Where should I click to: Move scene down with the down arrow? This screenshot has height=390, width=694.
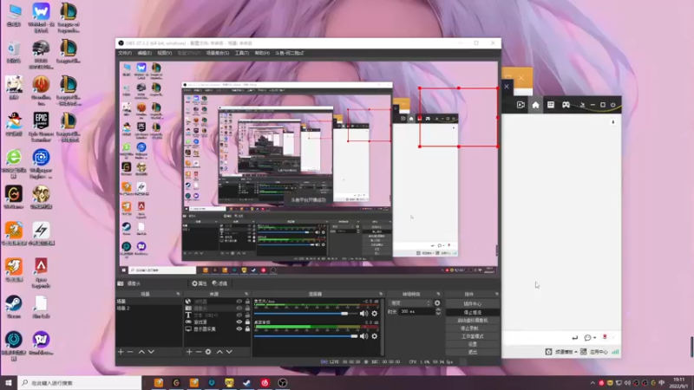[151, 352]
